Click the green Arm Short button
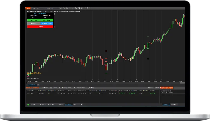 pos(46,20)
